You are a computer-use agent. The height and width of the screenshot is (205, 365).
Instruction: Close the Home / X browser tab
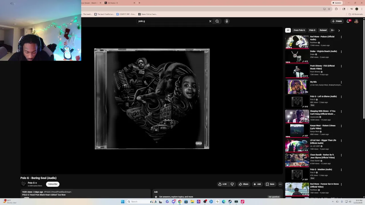[x=134, y=3]
